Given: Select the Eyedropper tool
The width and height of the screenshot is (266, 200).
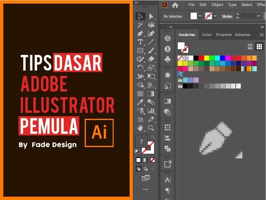Looking at the screenshot, I should [x=140, y=102].
